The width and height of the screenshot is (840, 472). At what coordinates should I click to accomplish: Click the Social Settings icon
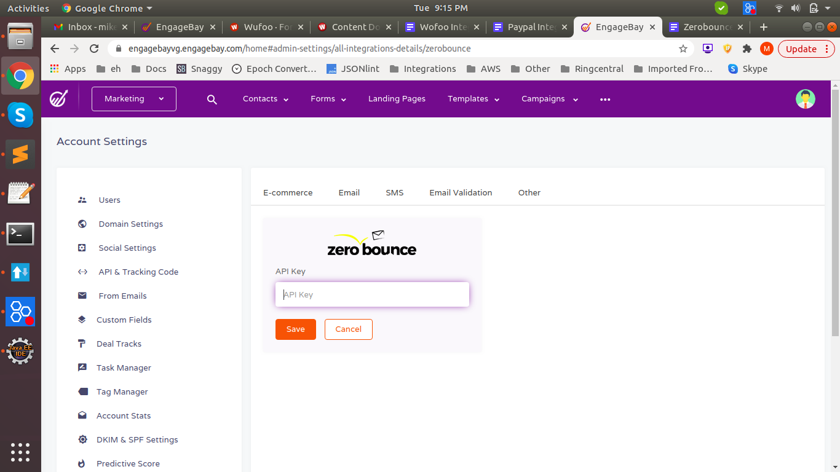(x=82, y=248)
